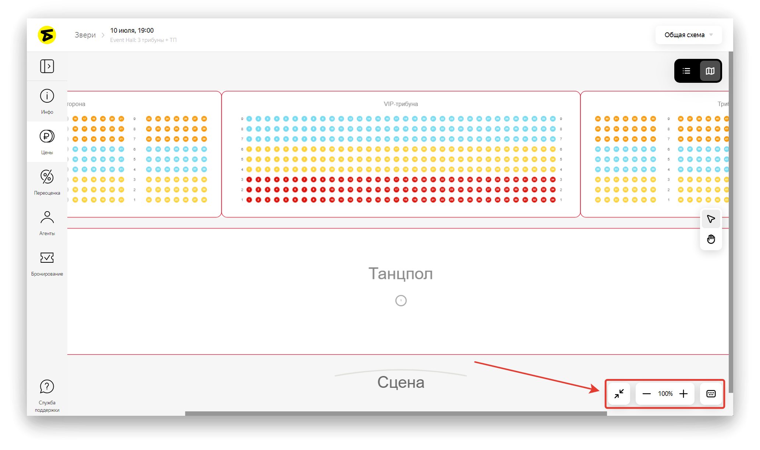Show keyboard shortcuts
760x450 pixels.
711,394
